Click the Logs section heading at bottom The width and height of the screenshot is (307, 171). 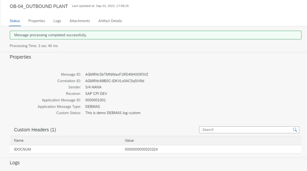(15, 163)
